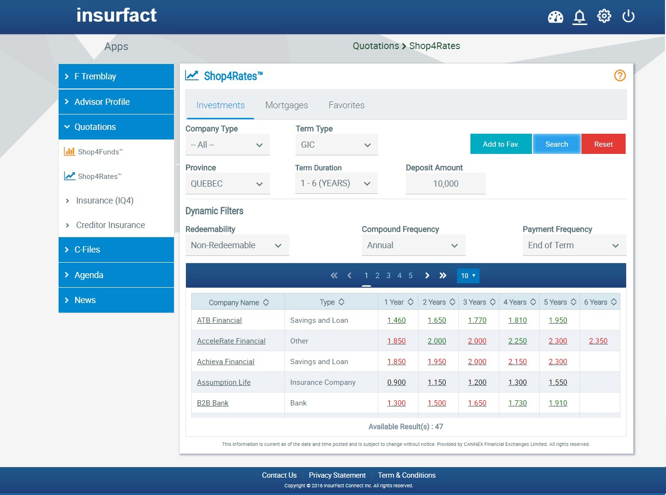This screenshot has width=666, height=495.
Task: Click the Shop4Funds bar chart icon
Action: [70, 152]
